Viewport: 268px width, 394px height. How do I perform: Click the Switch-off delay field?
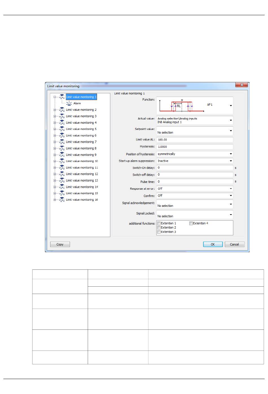[x=195, y=175]
